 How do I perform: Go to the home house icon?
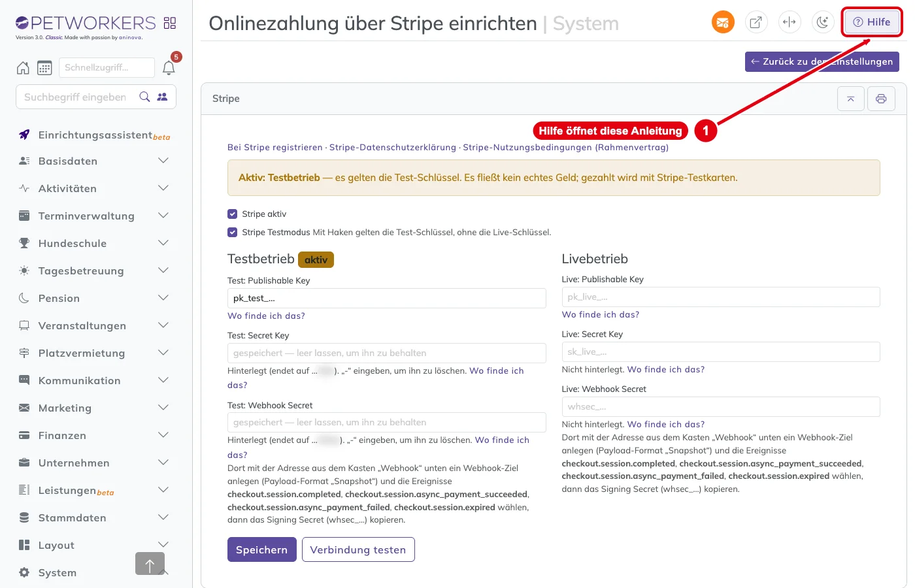(23, 68)
